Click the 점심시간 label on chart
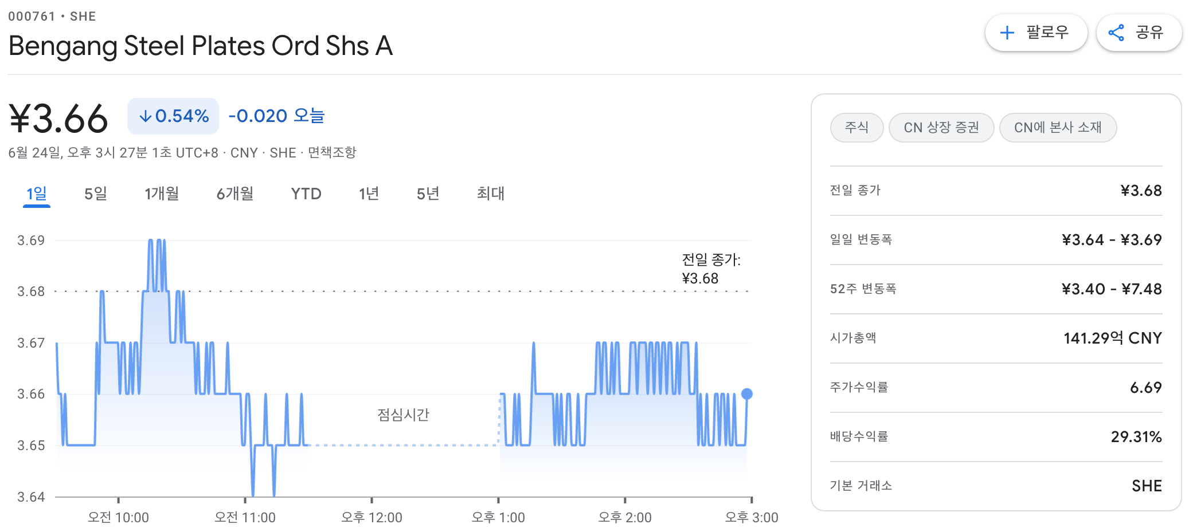This screenshot has width=1189, height=528. pyautogui.click(x=403, y=415)
